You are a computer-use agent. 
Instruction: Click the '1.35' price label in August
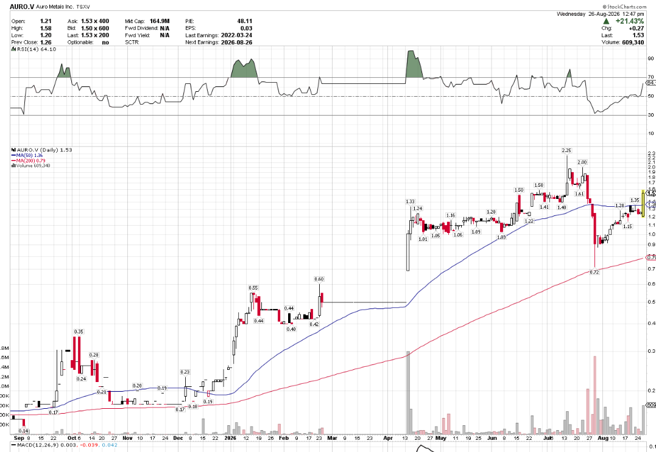coord(634,201)
